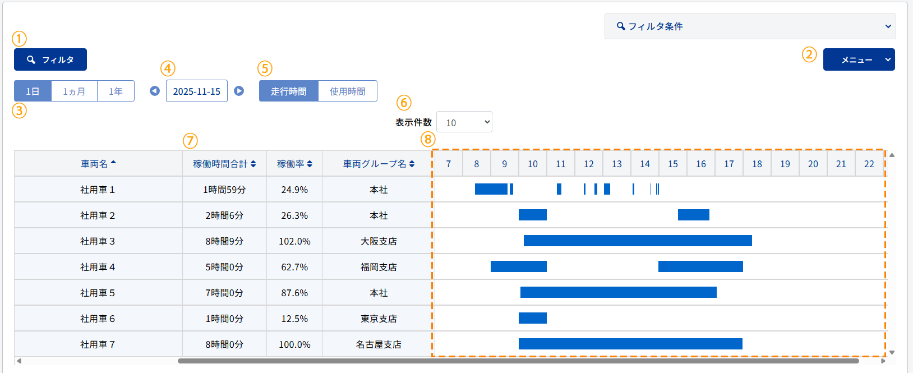Sort by 稼働時間合計 column
This screenshot has width=913, height=373.
point(224,164)
